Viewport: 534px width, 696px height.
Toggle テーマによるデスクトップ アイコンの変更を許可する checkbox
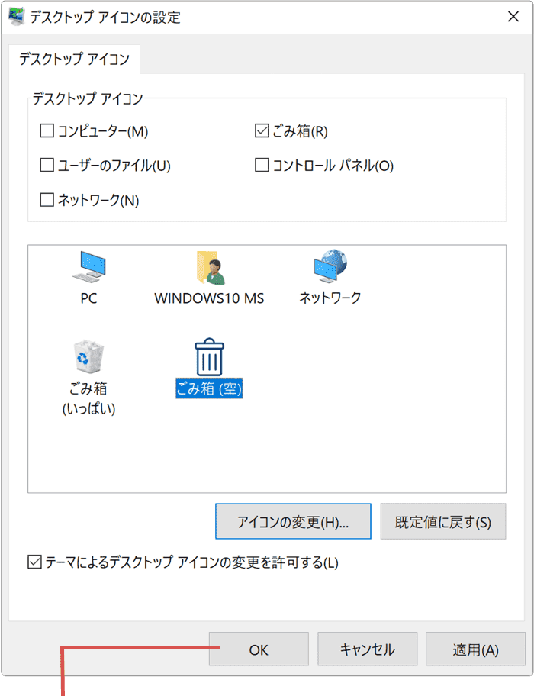click(x=34, y=562)
